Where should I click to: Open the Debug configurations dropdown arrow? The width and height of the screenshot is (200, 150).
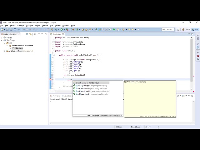tap(59, 30)
